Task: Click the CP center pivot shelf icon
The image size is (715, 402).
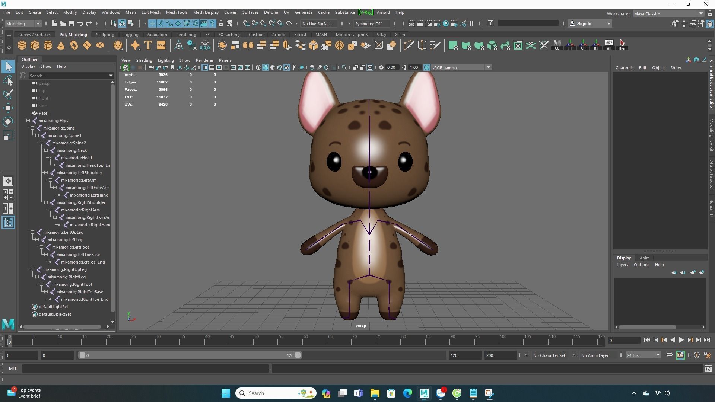Action: pyautogui.click(x=583, y=45)
